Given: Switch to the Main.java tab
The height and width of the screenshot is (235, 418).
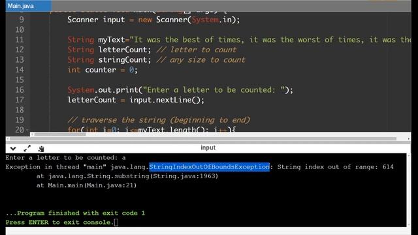Looking at the screenshot, I should [x=29, y=6].
